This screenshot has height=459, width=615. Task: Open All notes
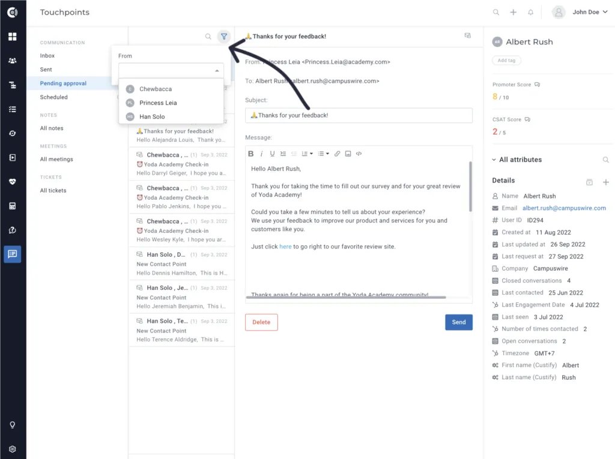[52, 128]
